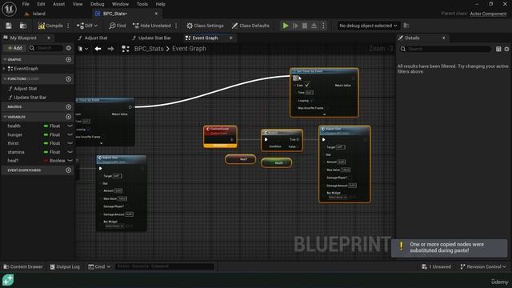The image size is (512, 288).
Task: Add a new macro
Action: tap(68, 106)
